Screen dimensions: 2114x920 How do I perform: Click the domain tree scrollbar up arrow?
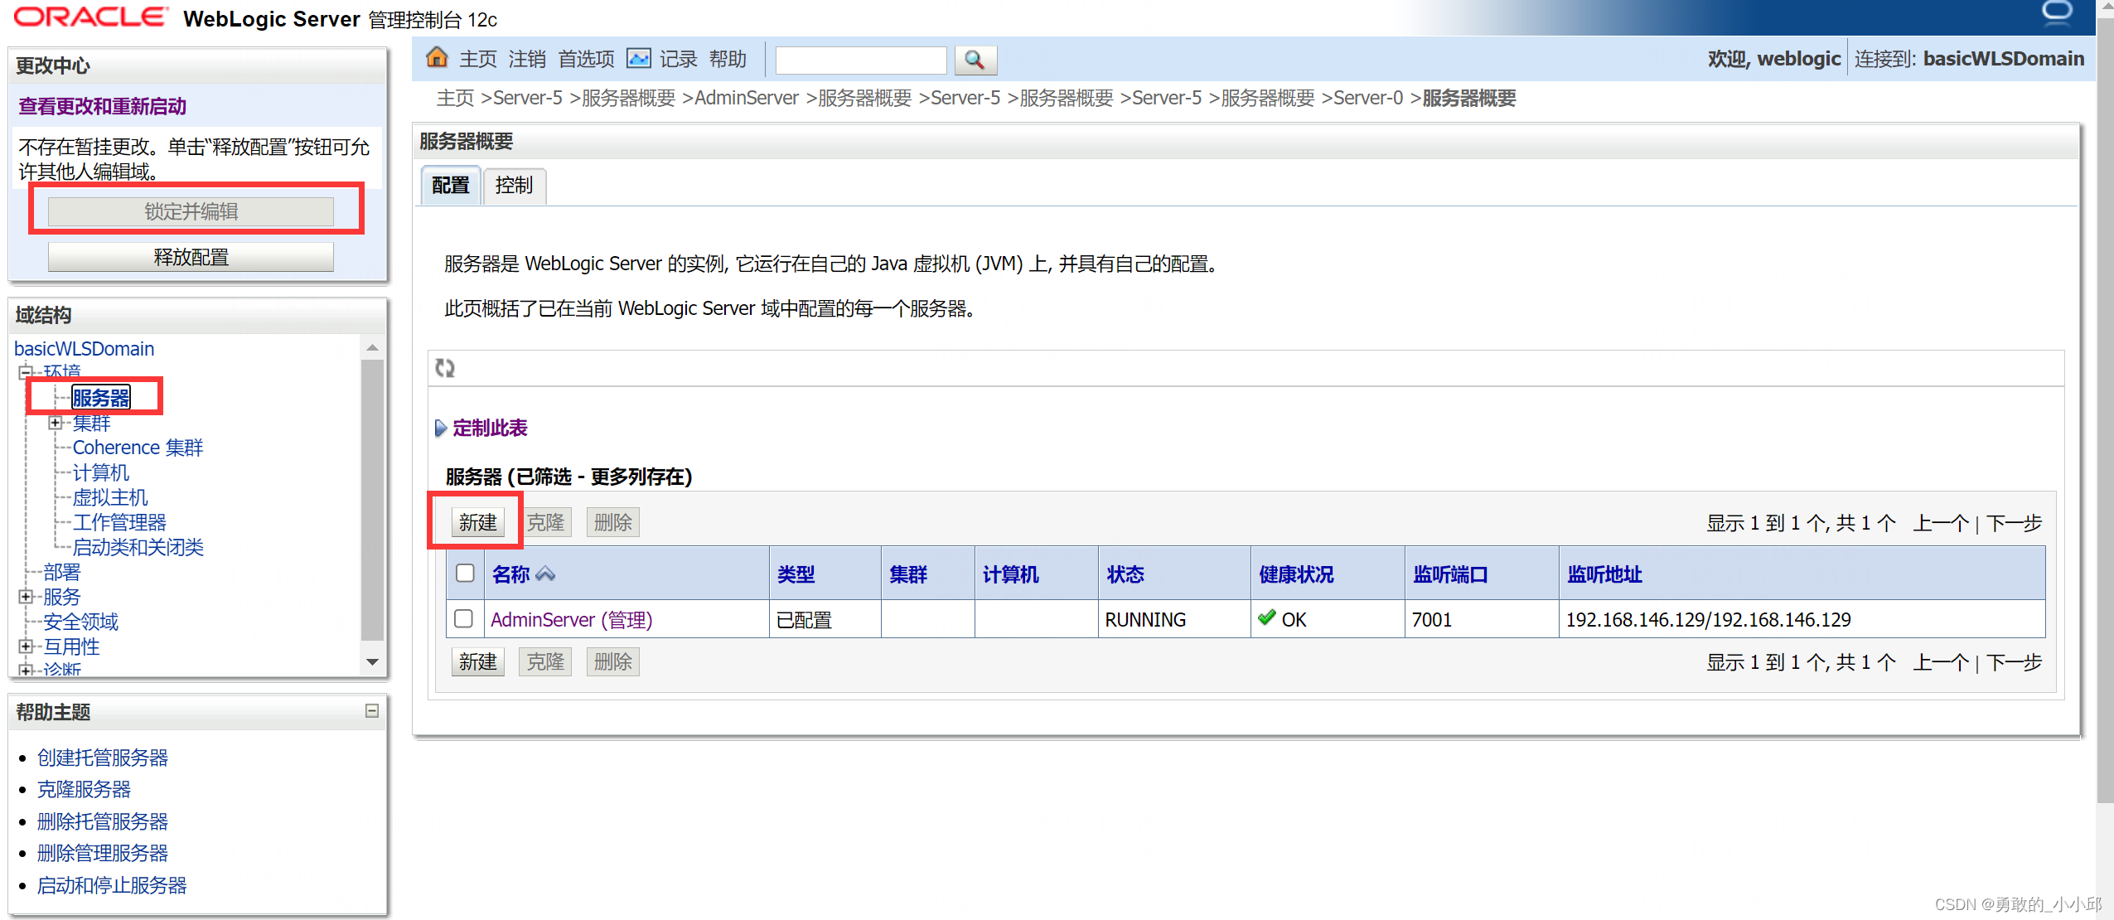[x=372, y=347]
